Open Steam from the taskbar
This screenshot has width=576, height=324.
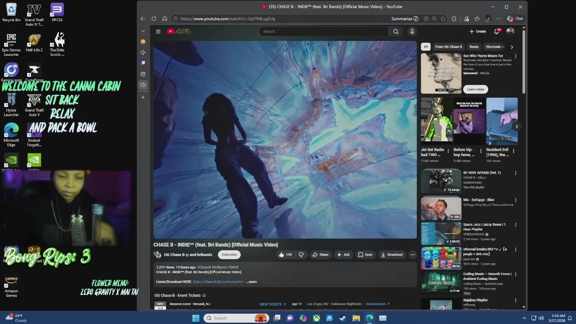coord(342,318)
